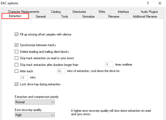Click the times realtime value field showing 4
The height and width of the screenshot is (120, 166).
(x=109, y=64)
